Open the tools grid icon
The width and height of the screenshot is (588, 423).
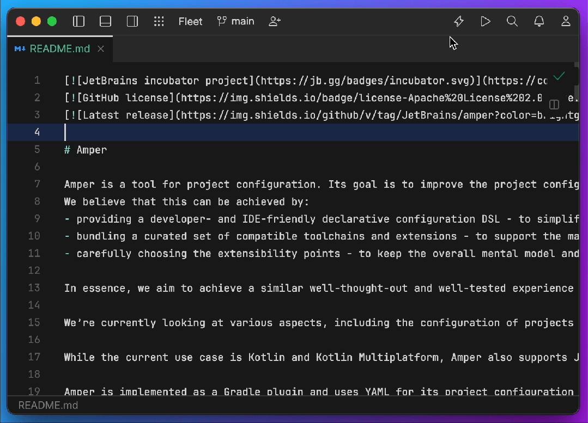pyautogui.click(x=159, y=21)
